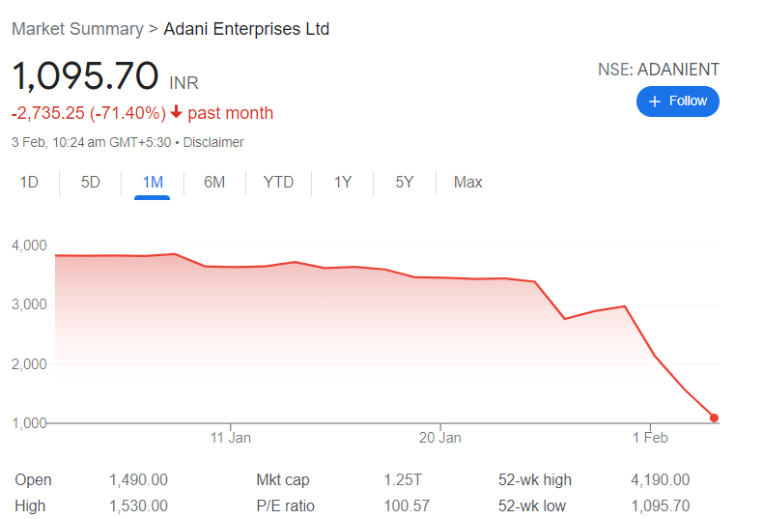
Task: Click the red endpoint dot on chart
Action: 714,418
